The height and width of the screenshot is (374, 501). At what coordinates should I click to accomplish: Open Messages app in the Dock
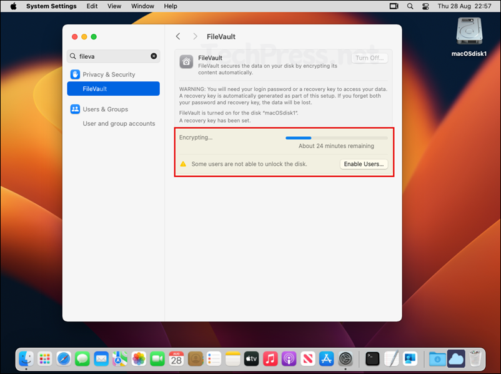pos(82,358)
